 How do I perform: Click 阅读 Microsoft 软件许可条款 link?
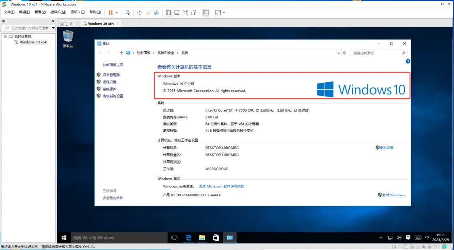(222, 186)
